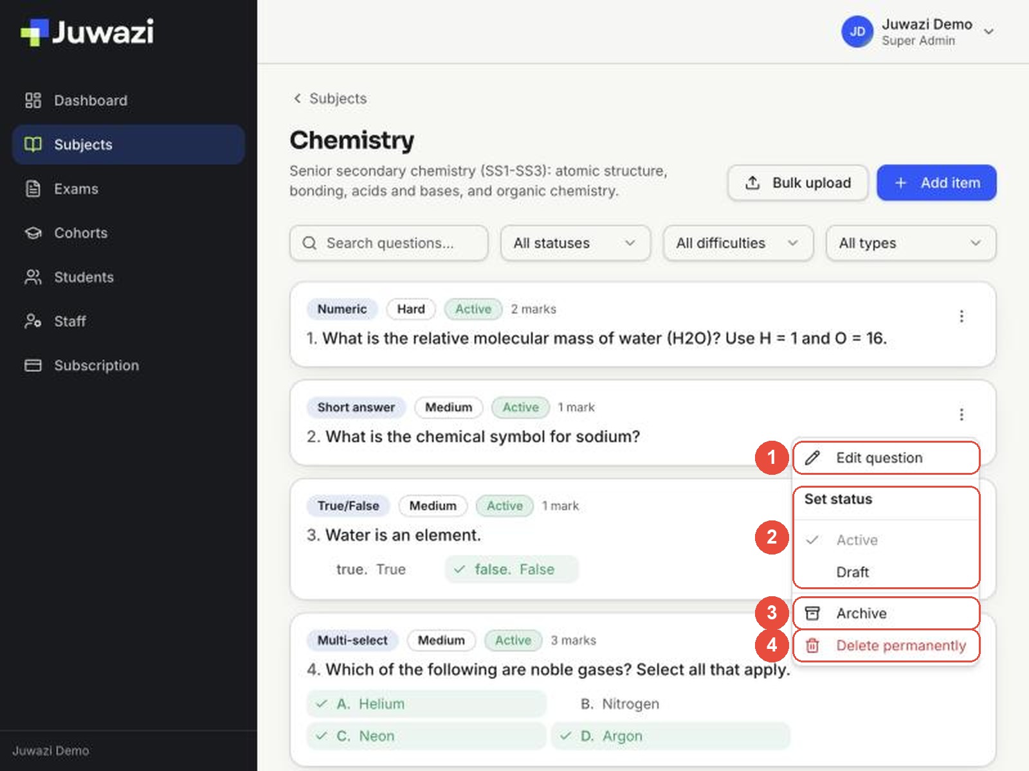Choose Edit question from the context menu
Viewport: 1029px width, 771px height.
click(886, 457)
